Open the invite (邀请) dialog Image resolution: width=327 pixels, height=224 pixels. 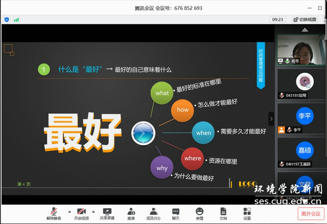click(131, 213)
